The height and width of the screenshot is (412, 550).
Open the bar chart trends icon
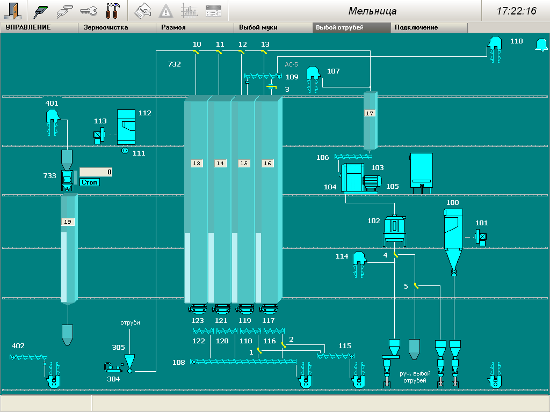pos(189,10)
